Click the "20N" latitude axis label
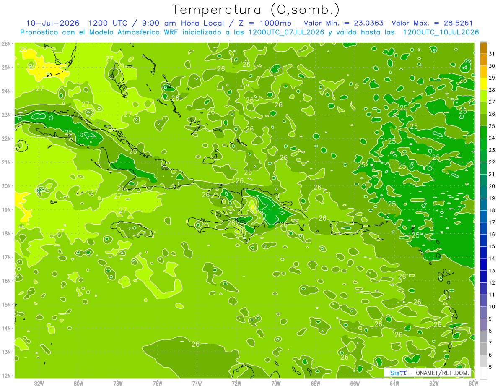The width and height of the screenshot is (503, 389). pos(6,186)
